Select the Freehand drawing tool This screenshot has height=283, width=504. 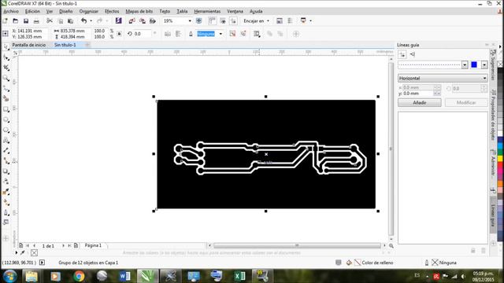[6, 88]
